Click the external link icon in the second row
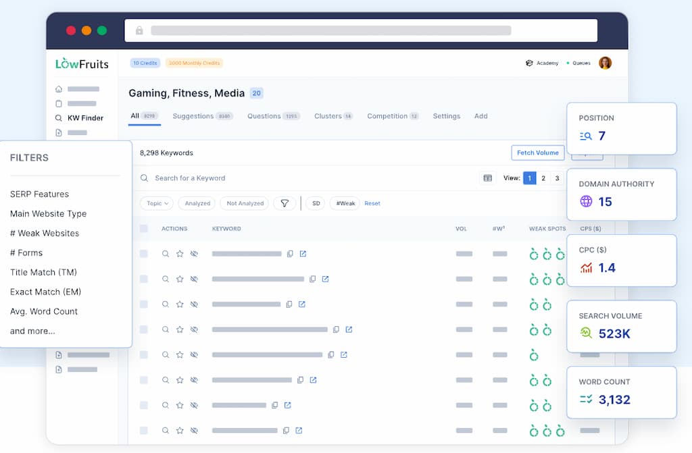Image resolution: width=692 pixels, height=453 pixels. click(x=325, y=279)
